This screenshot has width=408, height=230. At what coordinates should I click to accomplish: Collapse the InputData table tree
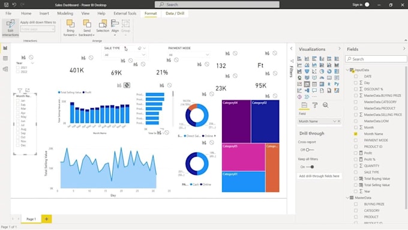point(347,70)
